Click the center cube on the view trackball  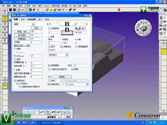pyautogui.click(x=143, y=28)
